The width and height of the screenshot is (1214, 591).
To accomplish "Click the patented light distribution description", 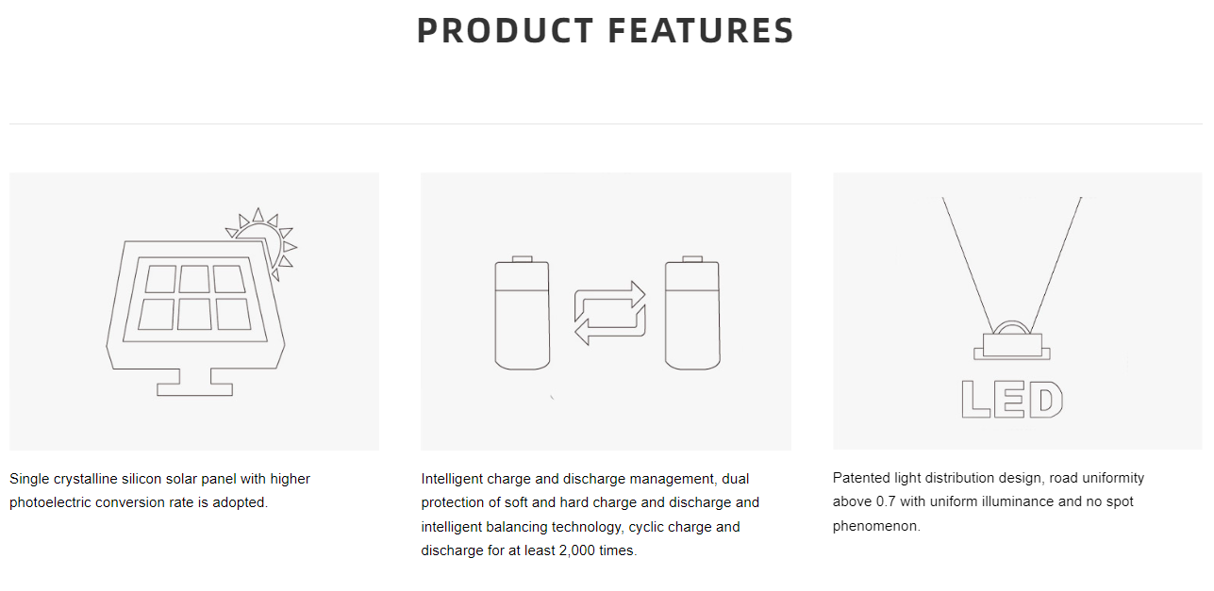I will pos(989,501).
